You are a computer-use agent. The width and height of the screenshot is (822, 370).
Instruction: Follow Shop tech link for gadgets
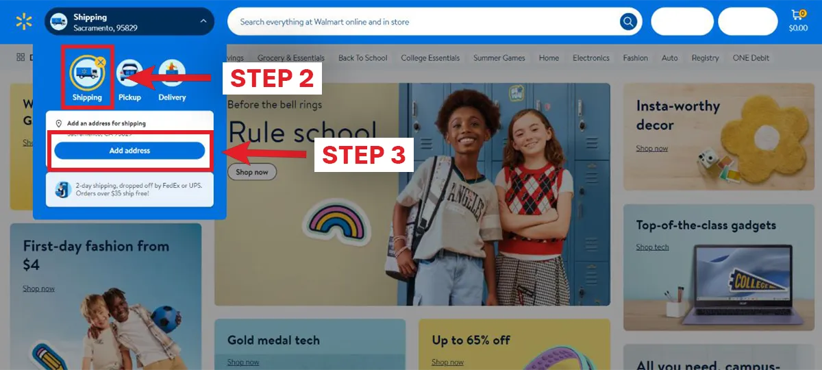652,247
